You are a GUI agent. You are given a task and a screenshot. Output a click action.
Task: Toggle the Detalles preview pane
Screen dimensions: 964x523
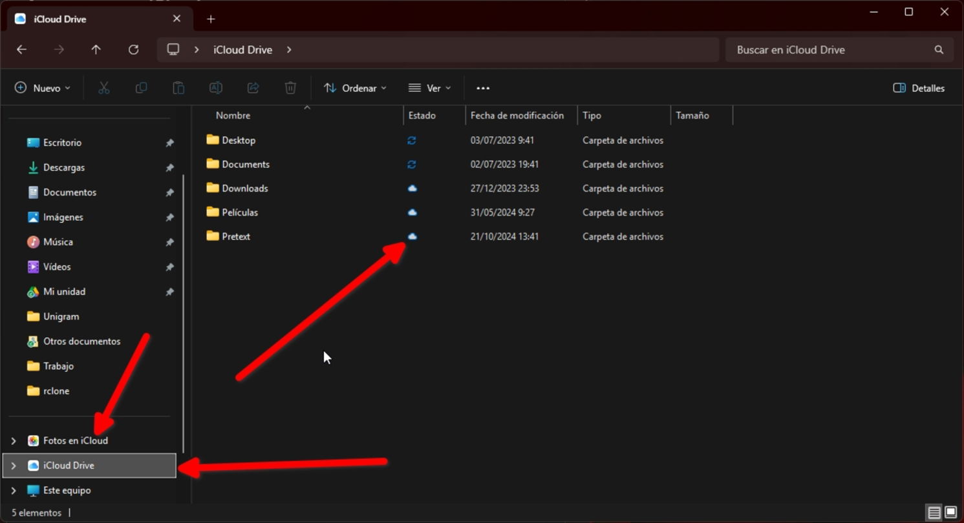(x=919, y=88)
